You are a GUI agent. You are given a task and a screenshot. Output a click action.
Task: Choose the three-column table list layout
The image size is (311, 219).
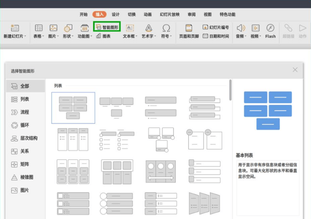73,139
